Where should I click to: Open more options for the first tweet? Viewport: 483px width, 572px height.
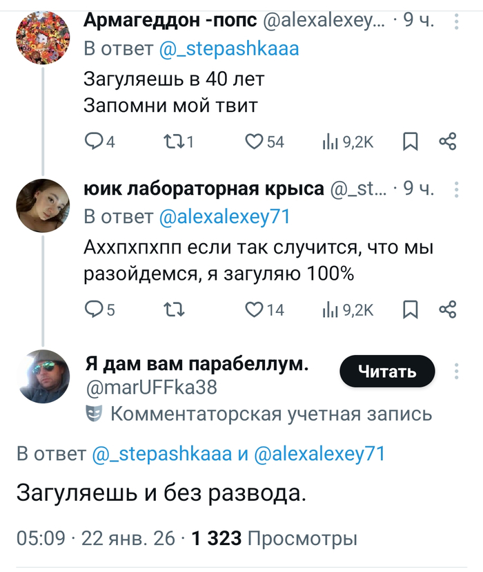coord(456,23)
